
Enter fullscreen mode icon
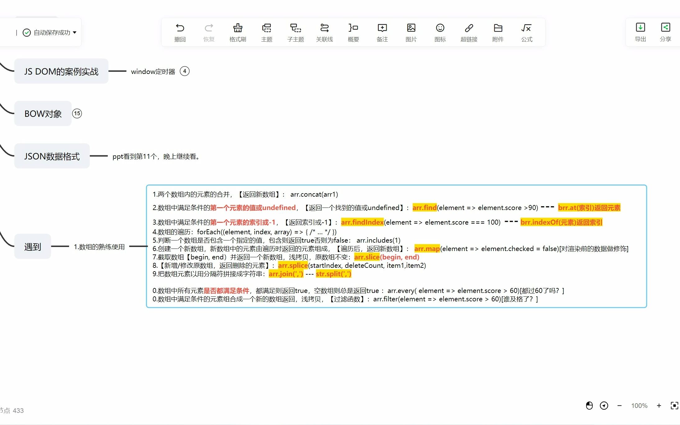tap(674, 405)
